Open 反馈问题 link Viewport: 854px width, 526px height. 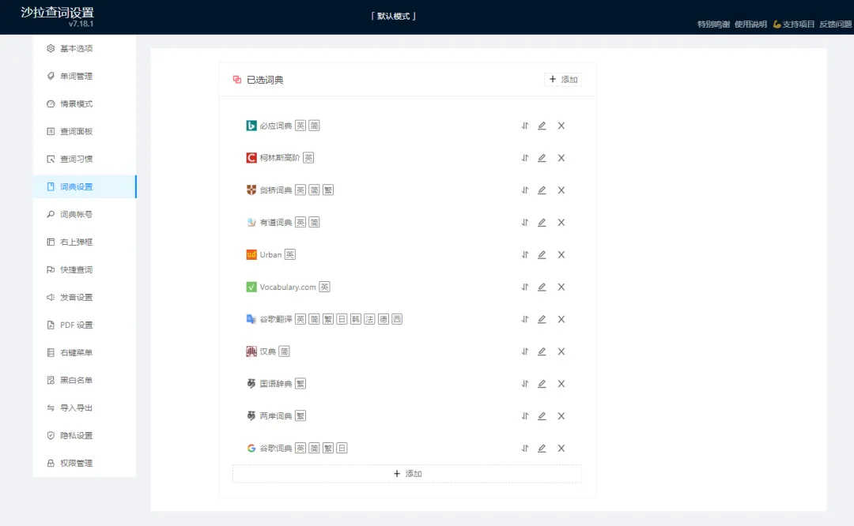836,24
